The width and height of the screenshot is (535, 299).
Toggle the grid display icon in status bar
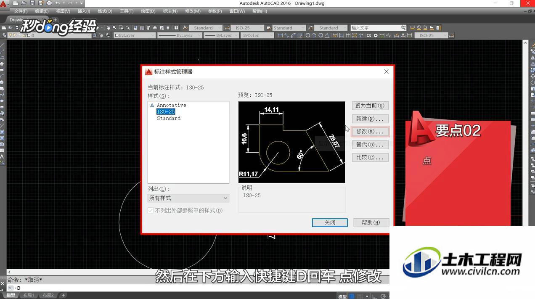[352, 296]
